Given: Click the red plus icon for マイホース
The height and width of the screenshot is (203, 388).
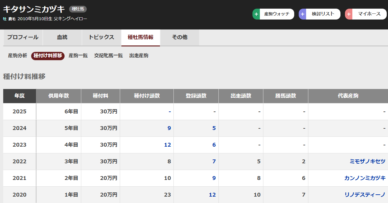Looking at the screenshot, I should 349,14.
